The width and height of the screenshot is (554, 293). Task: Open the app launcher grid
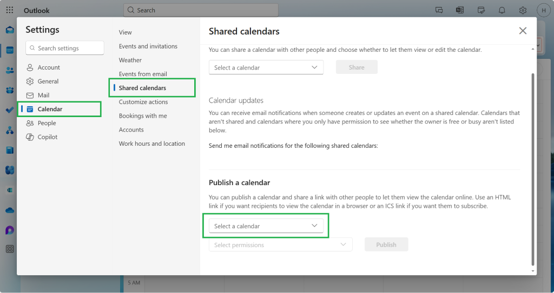coord(10,10)
